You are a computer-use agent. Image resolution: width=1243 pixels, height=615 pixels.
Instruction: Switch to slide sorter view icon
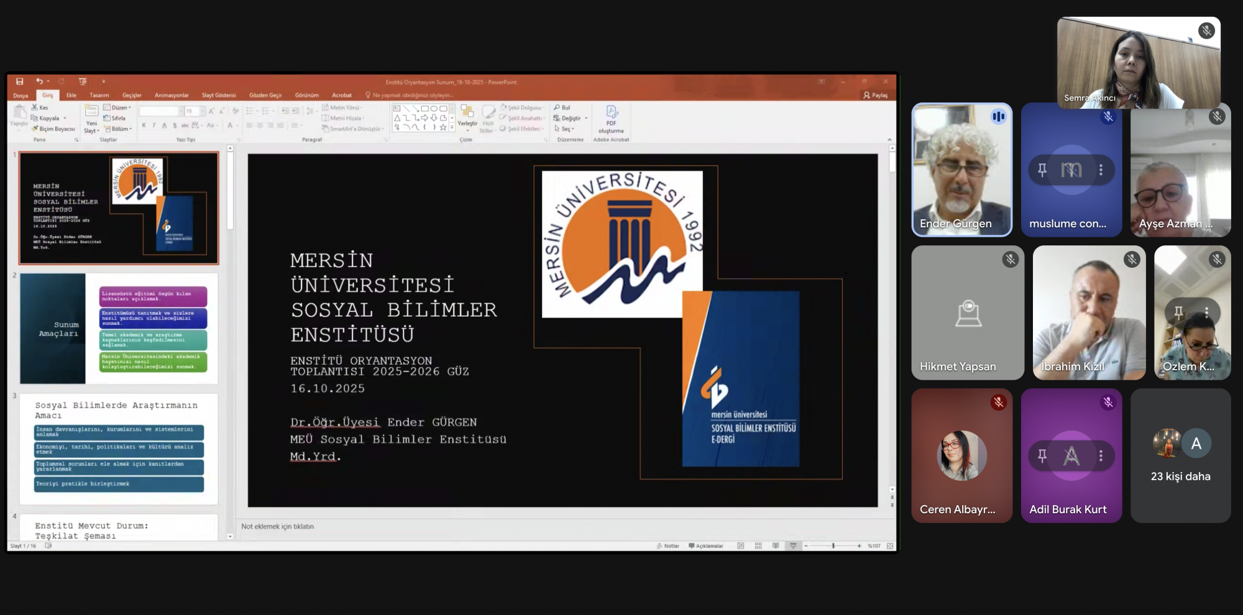(x=758, y=546)
